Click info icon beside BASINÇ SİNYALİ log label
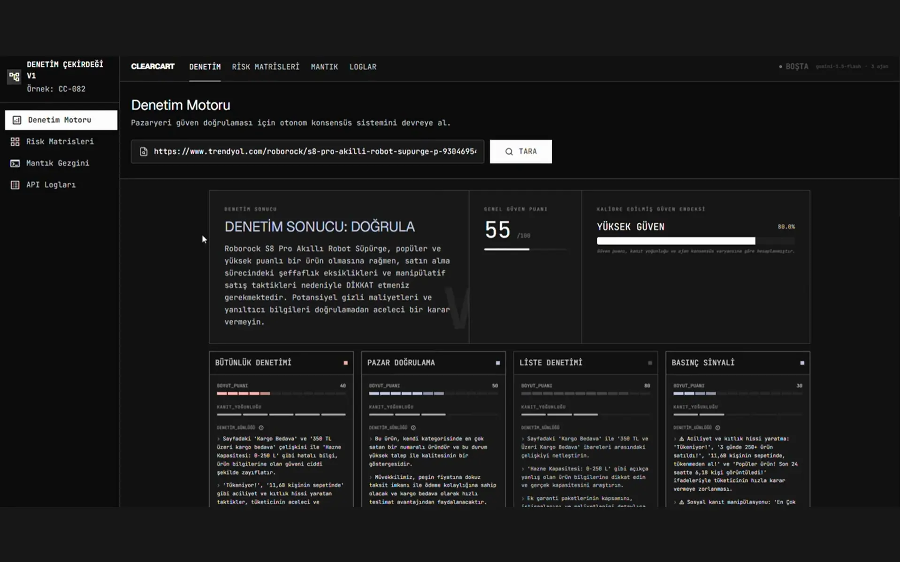 (x=717, y=428)
